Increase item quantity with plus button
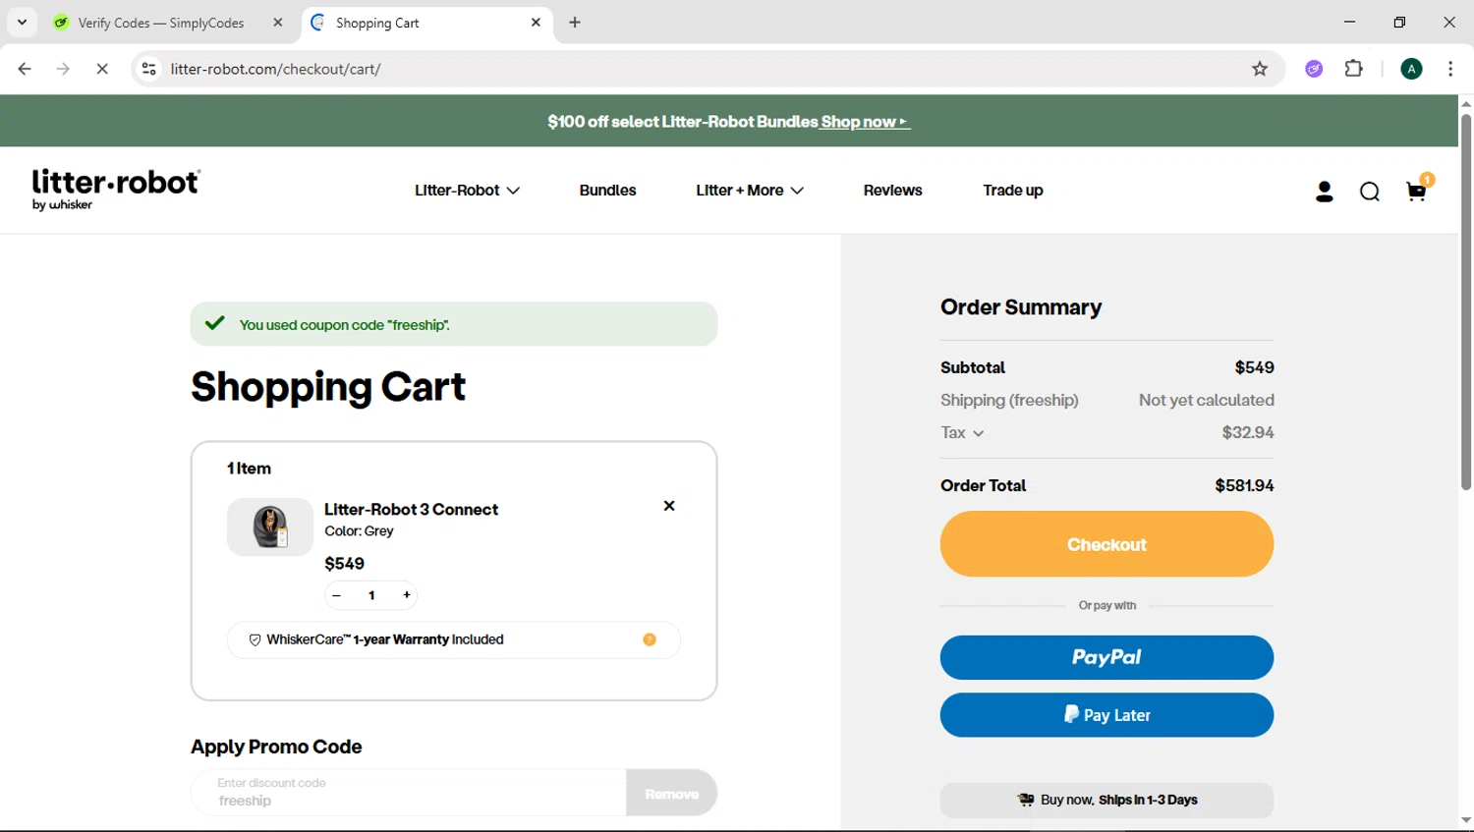This screenshot has width=1474, height=832. tap(407, 595)
